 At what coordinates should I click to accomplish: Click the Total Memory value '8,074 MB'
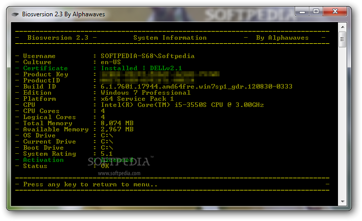click(117, 123)
